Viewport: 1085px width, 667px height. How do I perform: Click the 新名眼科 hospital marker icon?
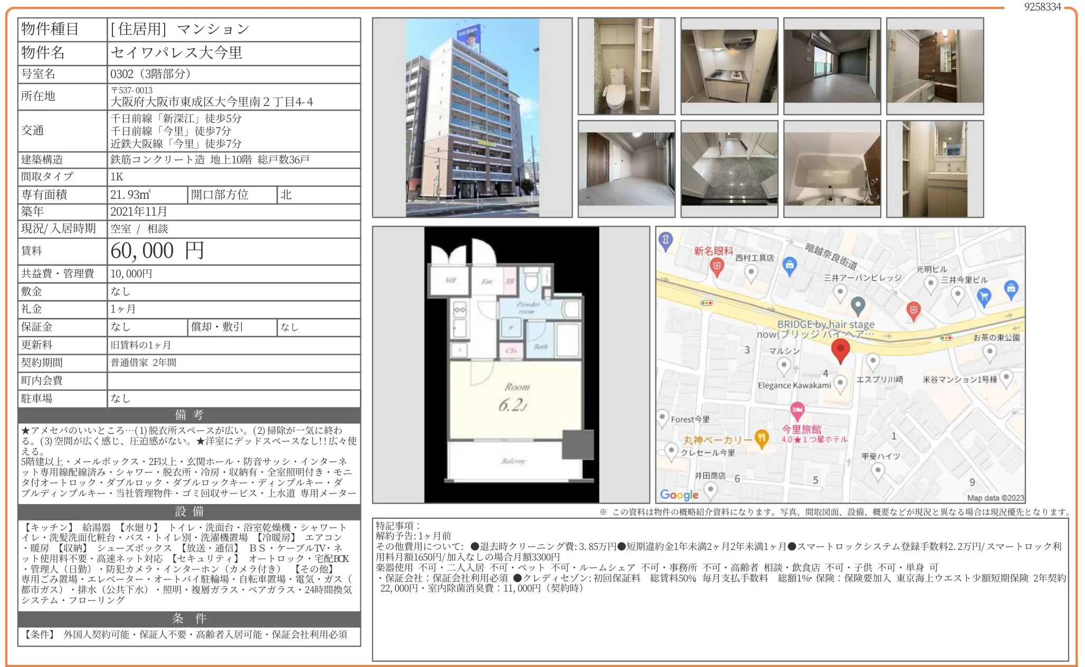pyautogui.click(x=716, y=267)
